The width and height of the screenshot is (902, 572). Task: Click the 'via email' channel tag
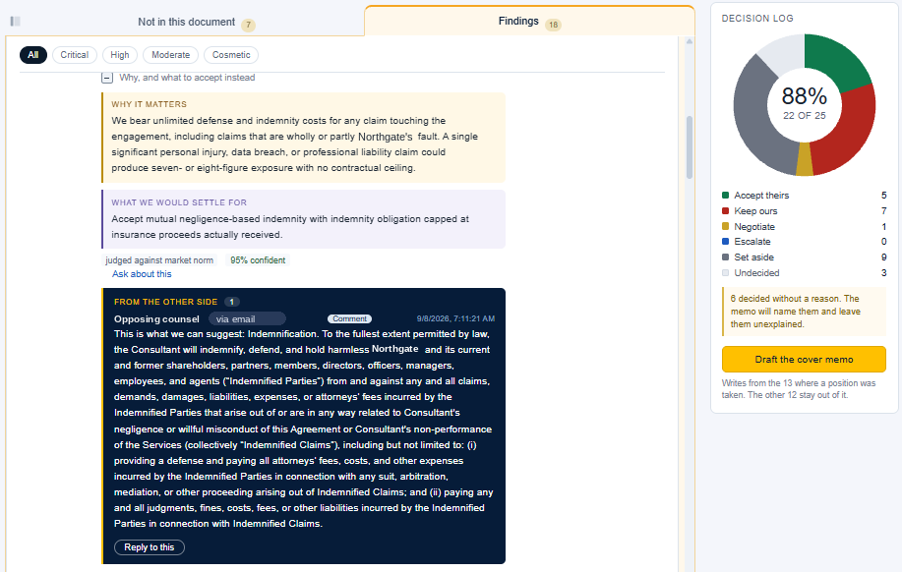tap(247, 319)
